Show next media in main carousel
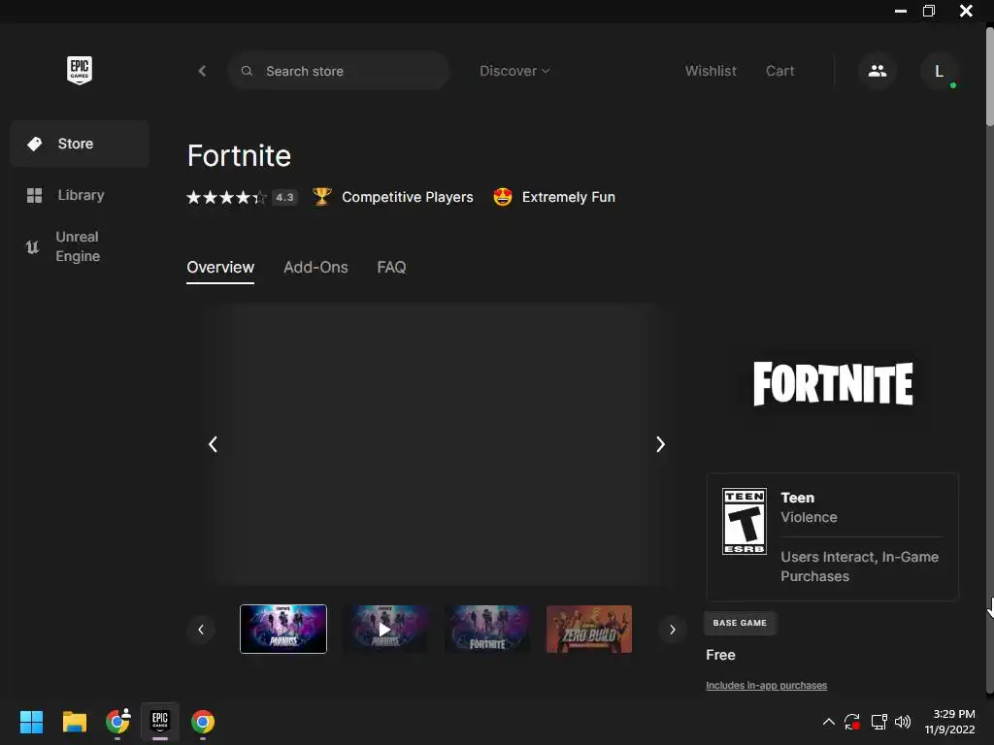 coord(660,444)
